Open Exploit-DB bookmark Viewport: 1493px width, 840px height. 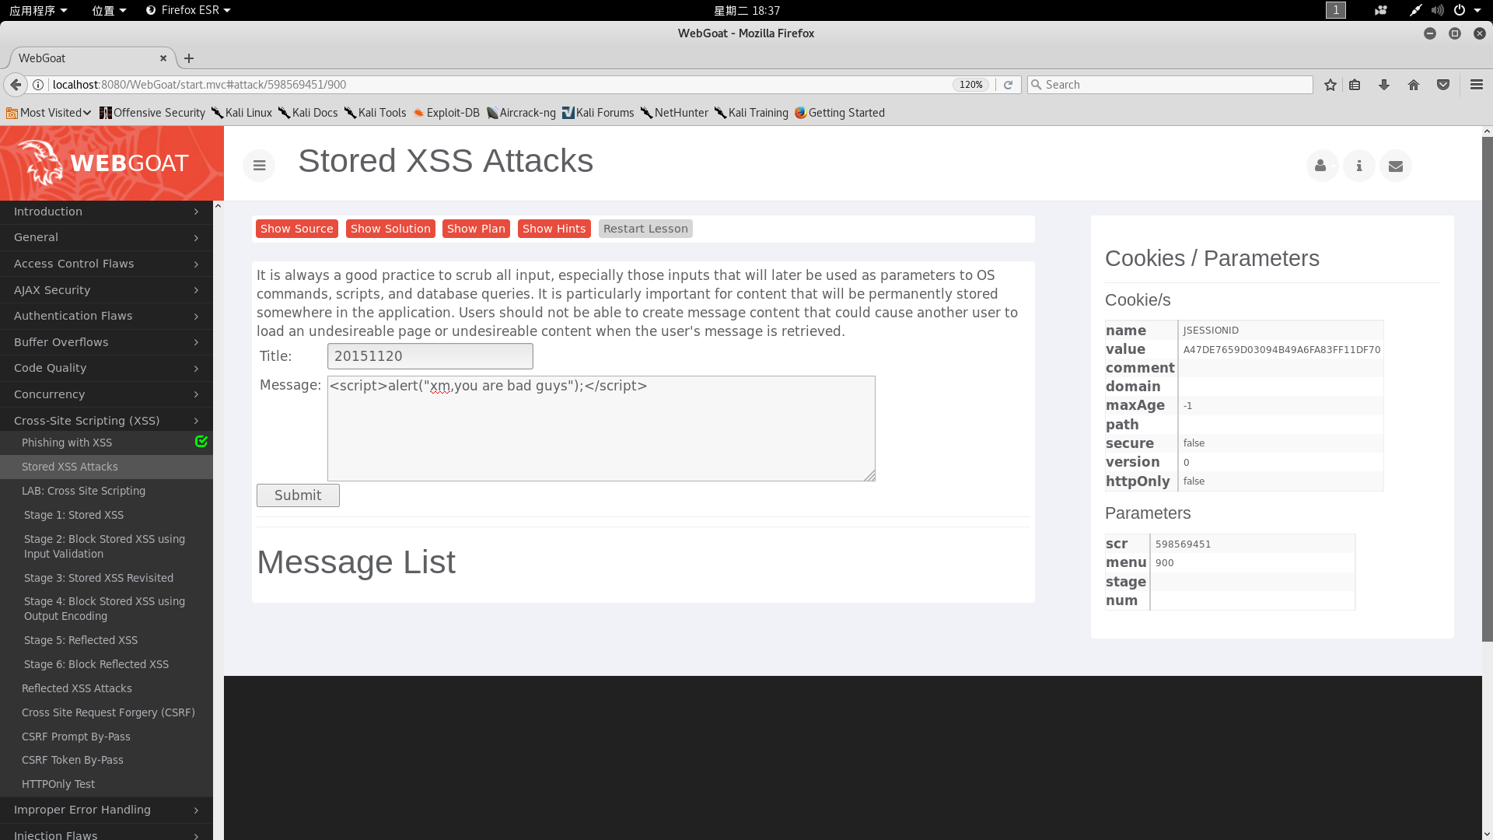(446, 113)
